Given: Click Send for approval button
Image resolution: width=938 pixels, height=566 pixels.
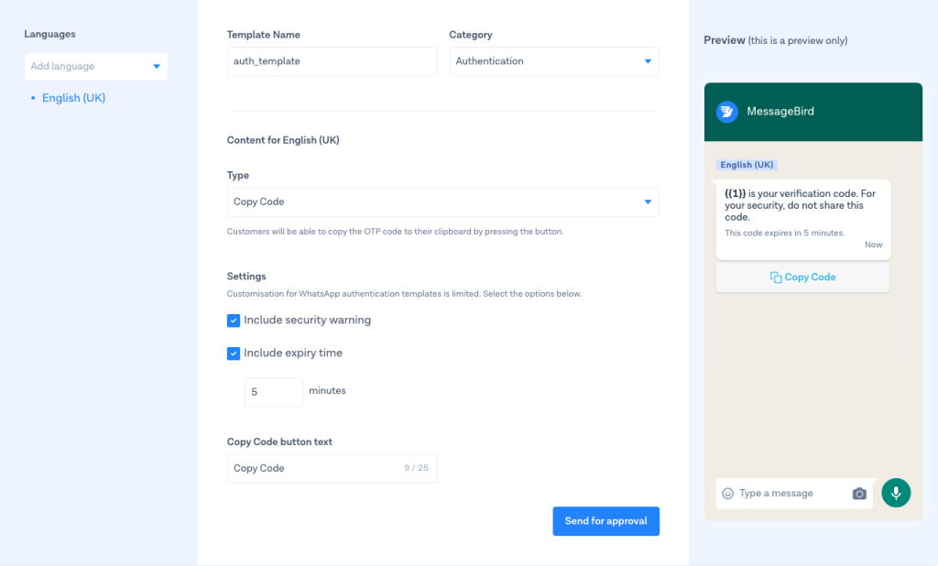Looking at the screenshot, I should 605,521.
